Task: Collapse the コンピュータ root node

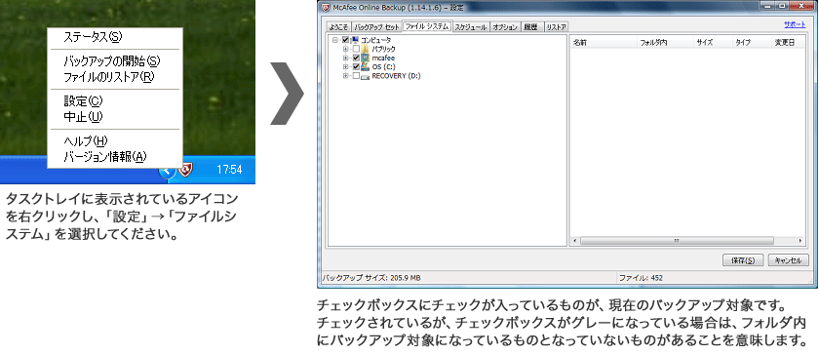Action: click(334, 40)
